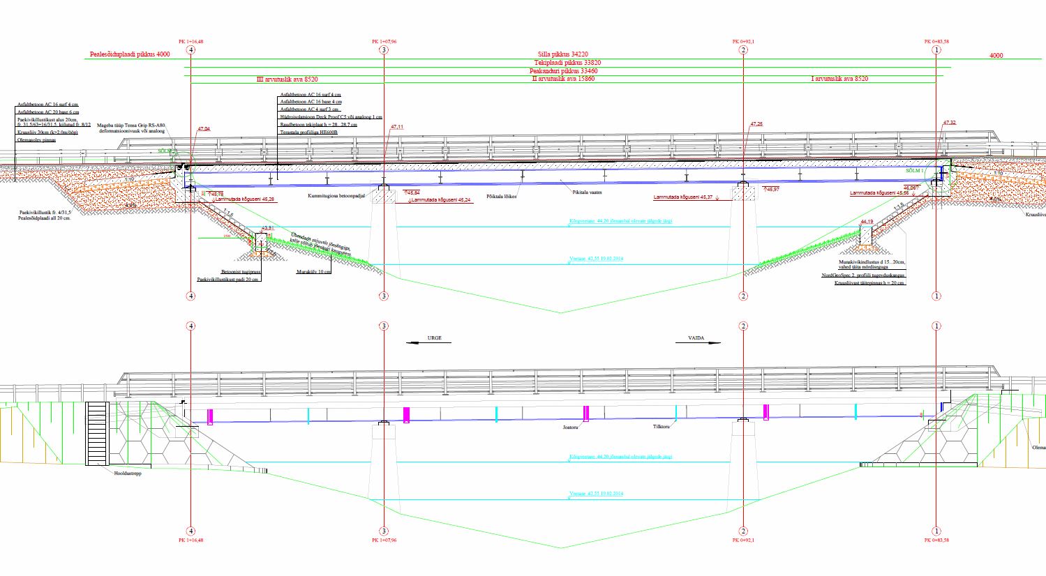This screenshot has height=576, width=1046.
Task: Click the 'Silla pikkus 34220' dimension label
Action: pyautogui.click(x=562, y=54)
